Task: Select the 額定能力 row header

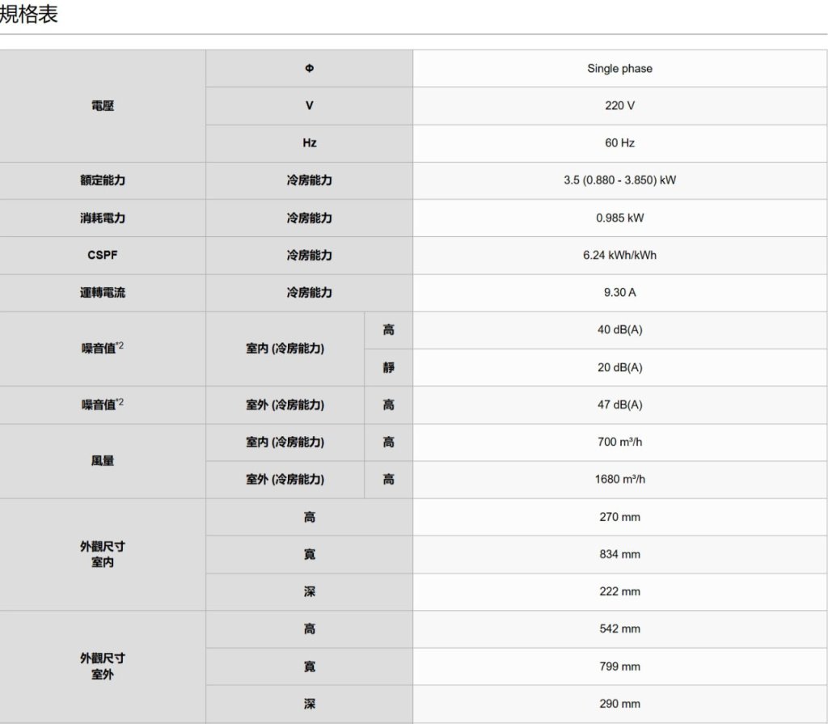Action: (x=103, y=180)
